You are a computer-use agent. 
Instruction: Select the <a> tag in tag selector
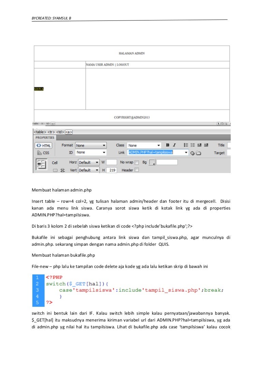[69, 132]
